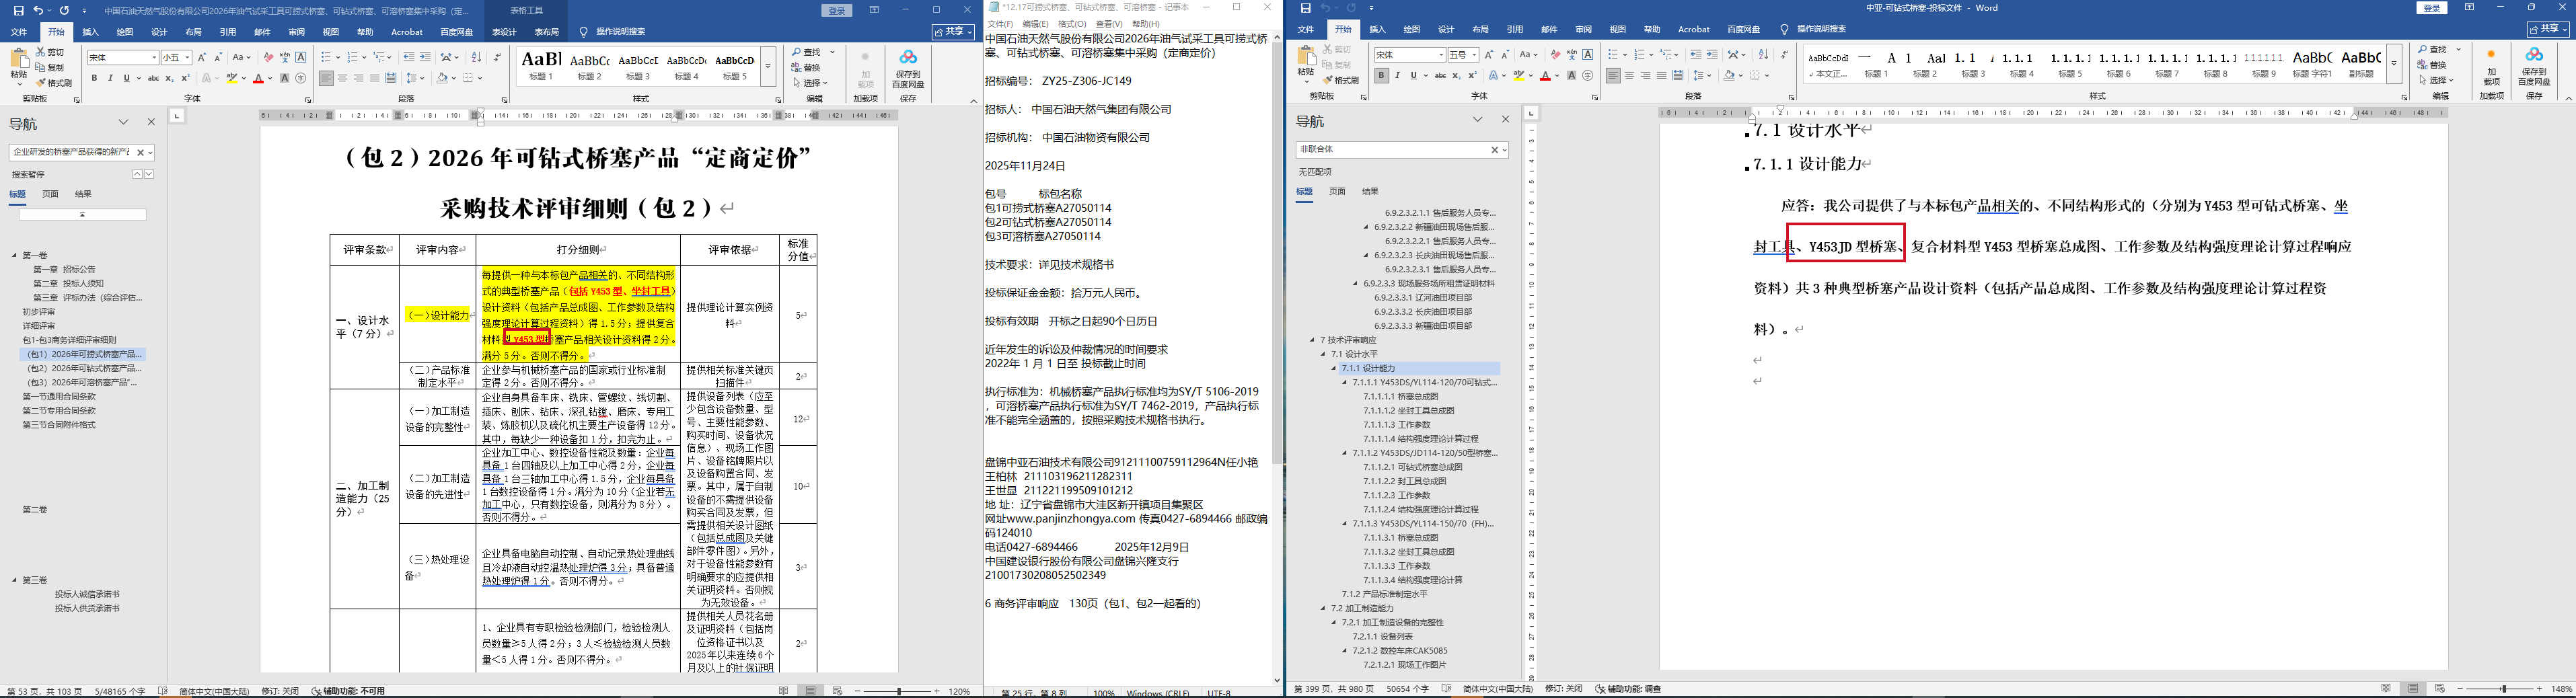The width and height of the screenshot is (2576, 698).
Task: Click 替换 in the 集中采购 Word window
Action: (x=805, y=67)
